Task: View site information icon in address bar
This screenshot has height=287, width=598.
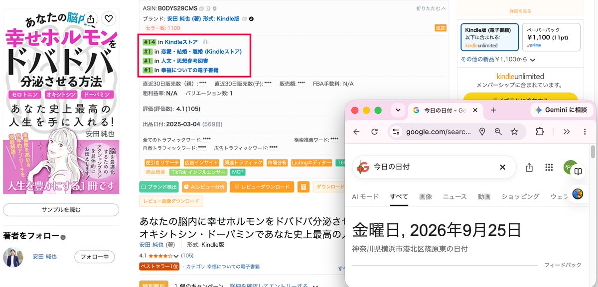Action: tap(396, 132)
